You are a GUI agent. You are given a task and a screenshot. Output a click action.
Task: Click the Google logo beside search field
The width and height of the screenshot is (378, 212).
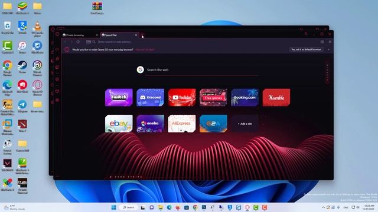click(141, 69)
